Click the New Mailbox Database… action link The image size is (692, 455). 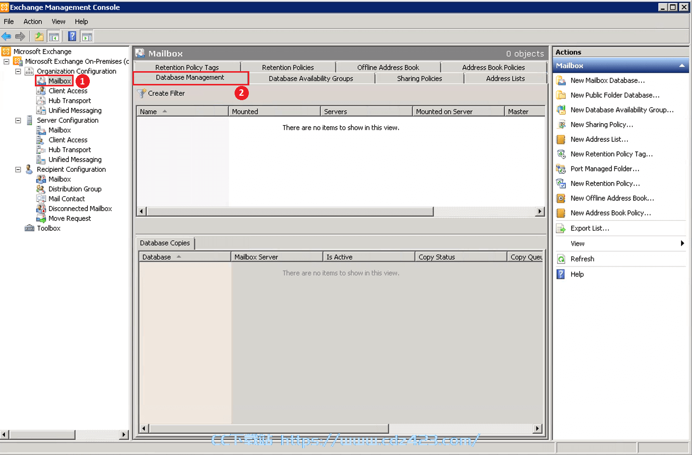pos(608,80)
